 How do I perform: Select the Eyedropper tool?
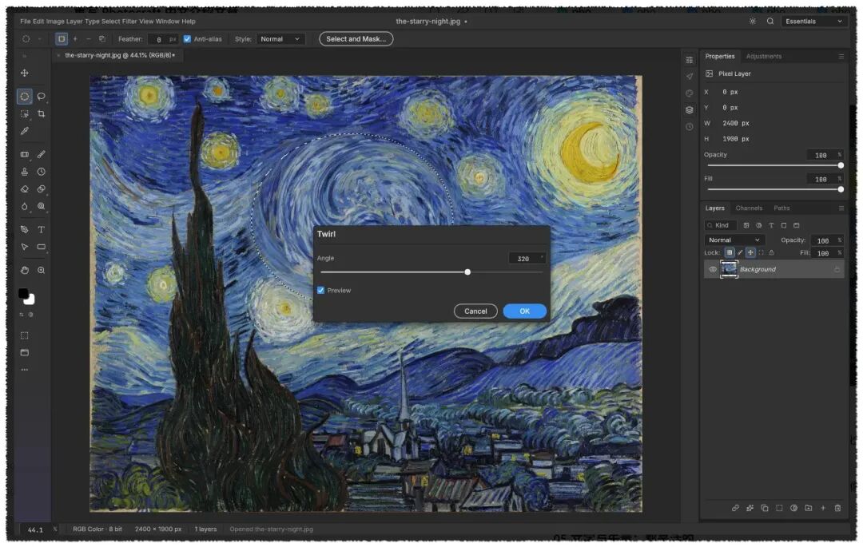point(24,132)
